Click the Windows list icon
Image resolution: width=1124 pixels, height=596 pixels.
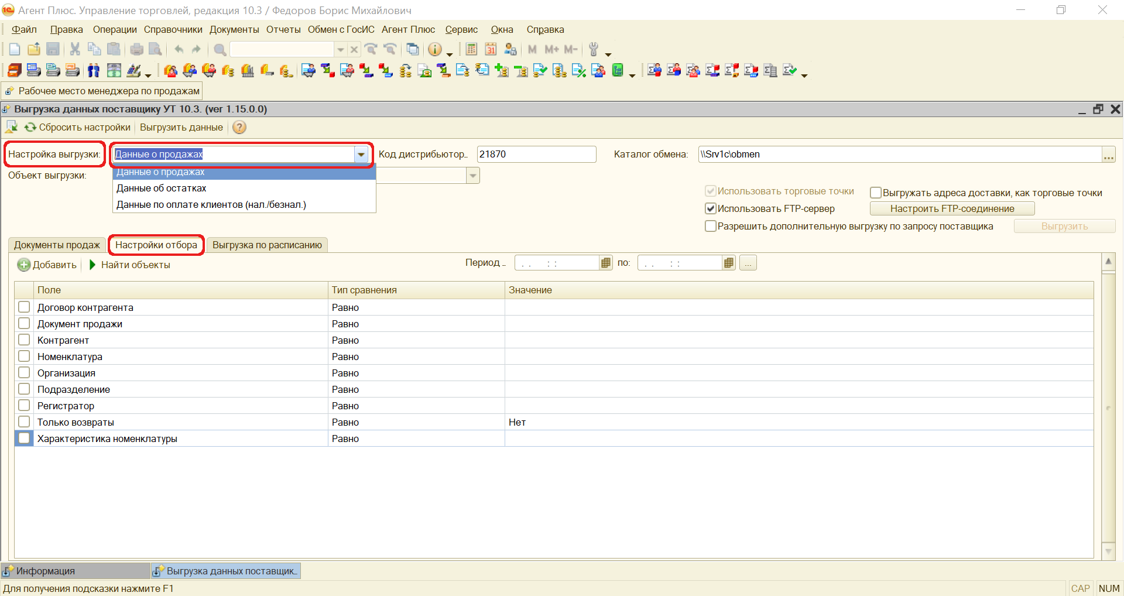[413, 50]
